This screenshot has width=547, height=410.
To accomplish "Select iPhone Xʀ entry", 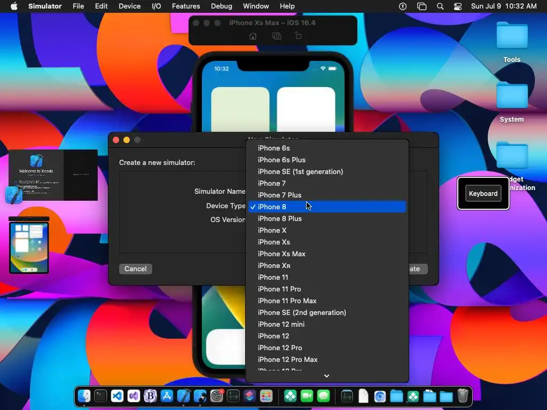I will pos(327,265).
